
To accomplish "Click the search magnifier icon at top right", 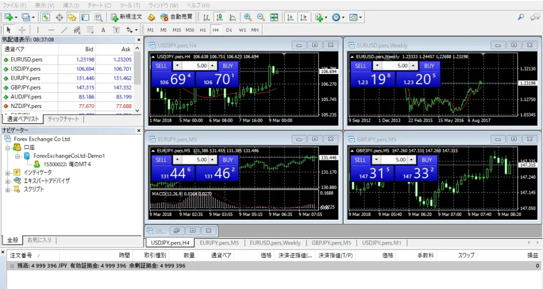I will [521, 17].
